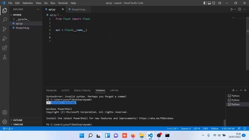Click the errors and warnings status item
The width and height of the screenshot is (249, 140).
click(8, 129)
